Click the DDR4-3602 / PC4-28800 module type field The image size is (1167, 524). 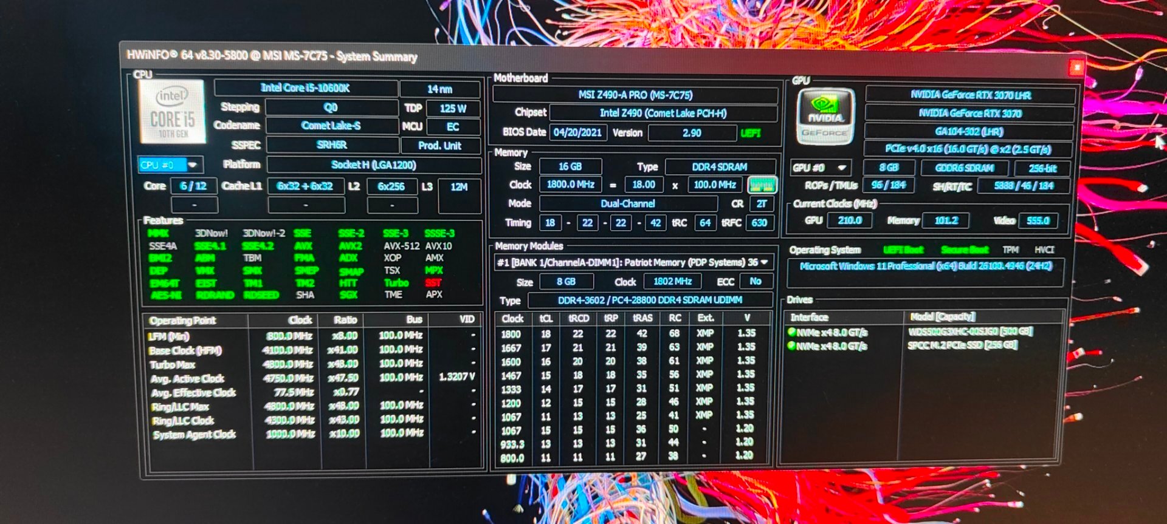[650, 300]
